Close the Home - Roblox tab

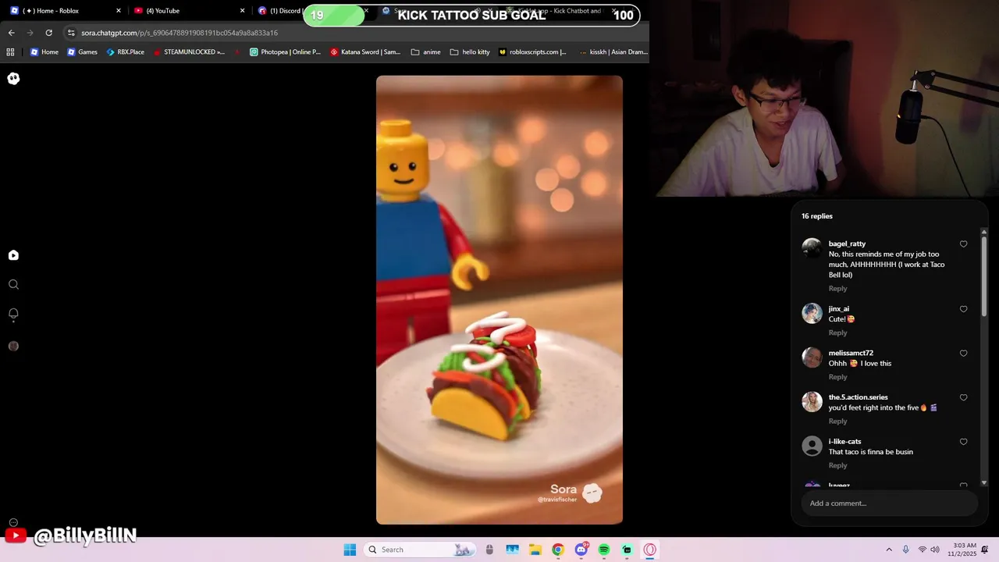pyautogui.click(x=119, y=11)
